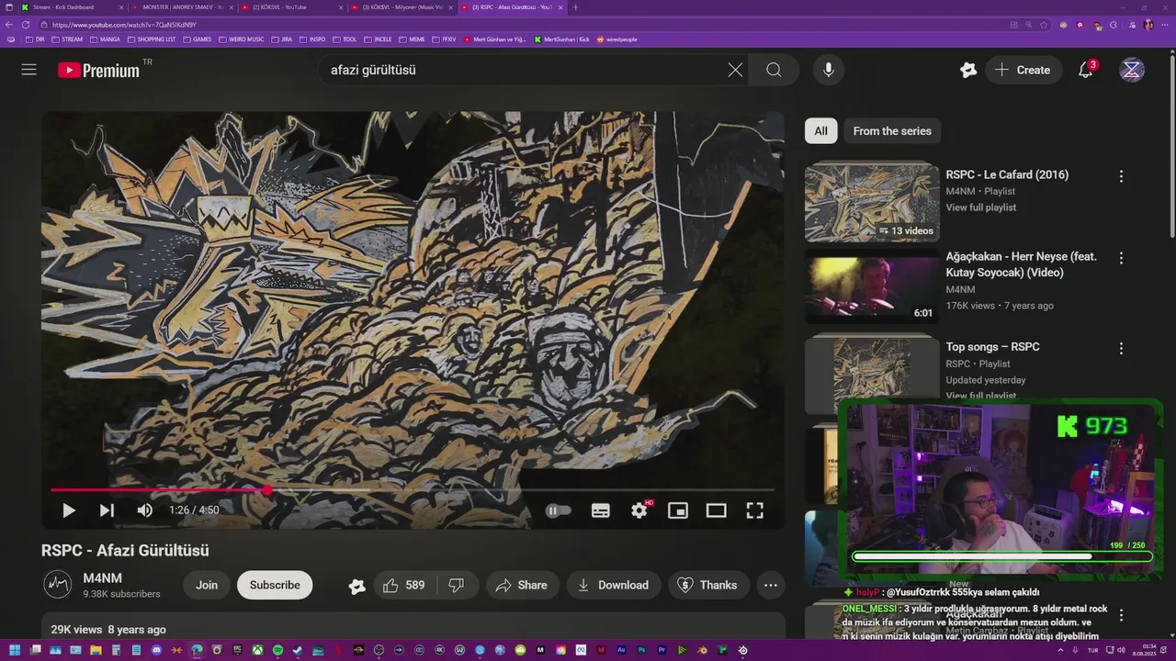1176x661 pixels.
Task: Enter full screen mode
Action: (x=754, y=510)
